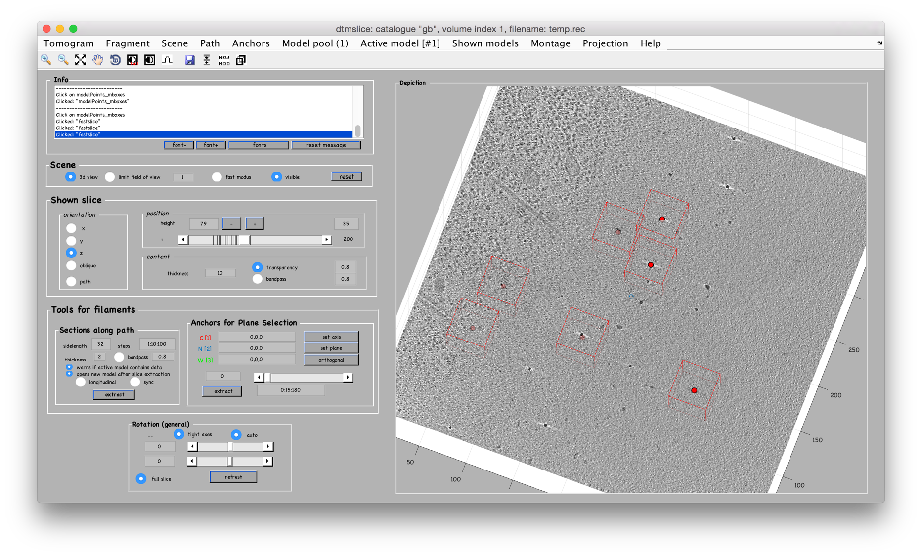This screenshot has width=922, height=556.
Task: Select path slice orientation
Action: point(71,281)
